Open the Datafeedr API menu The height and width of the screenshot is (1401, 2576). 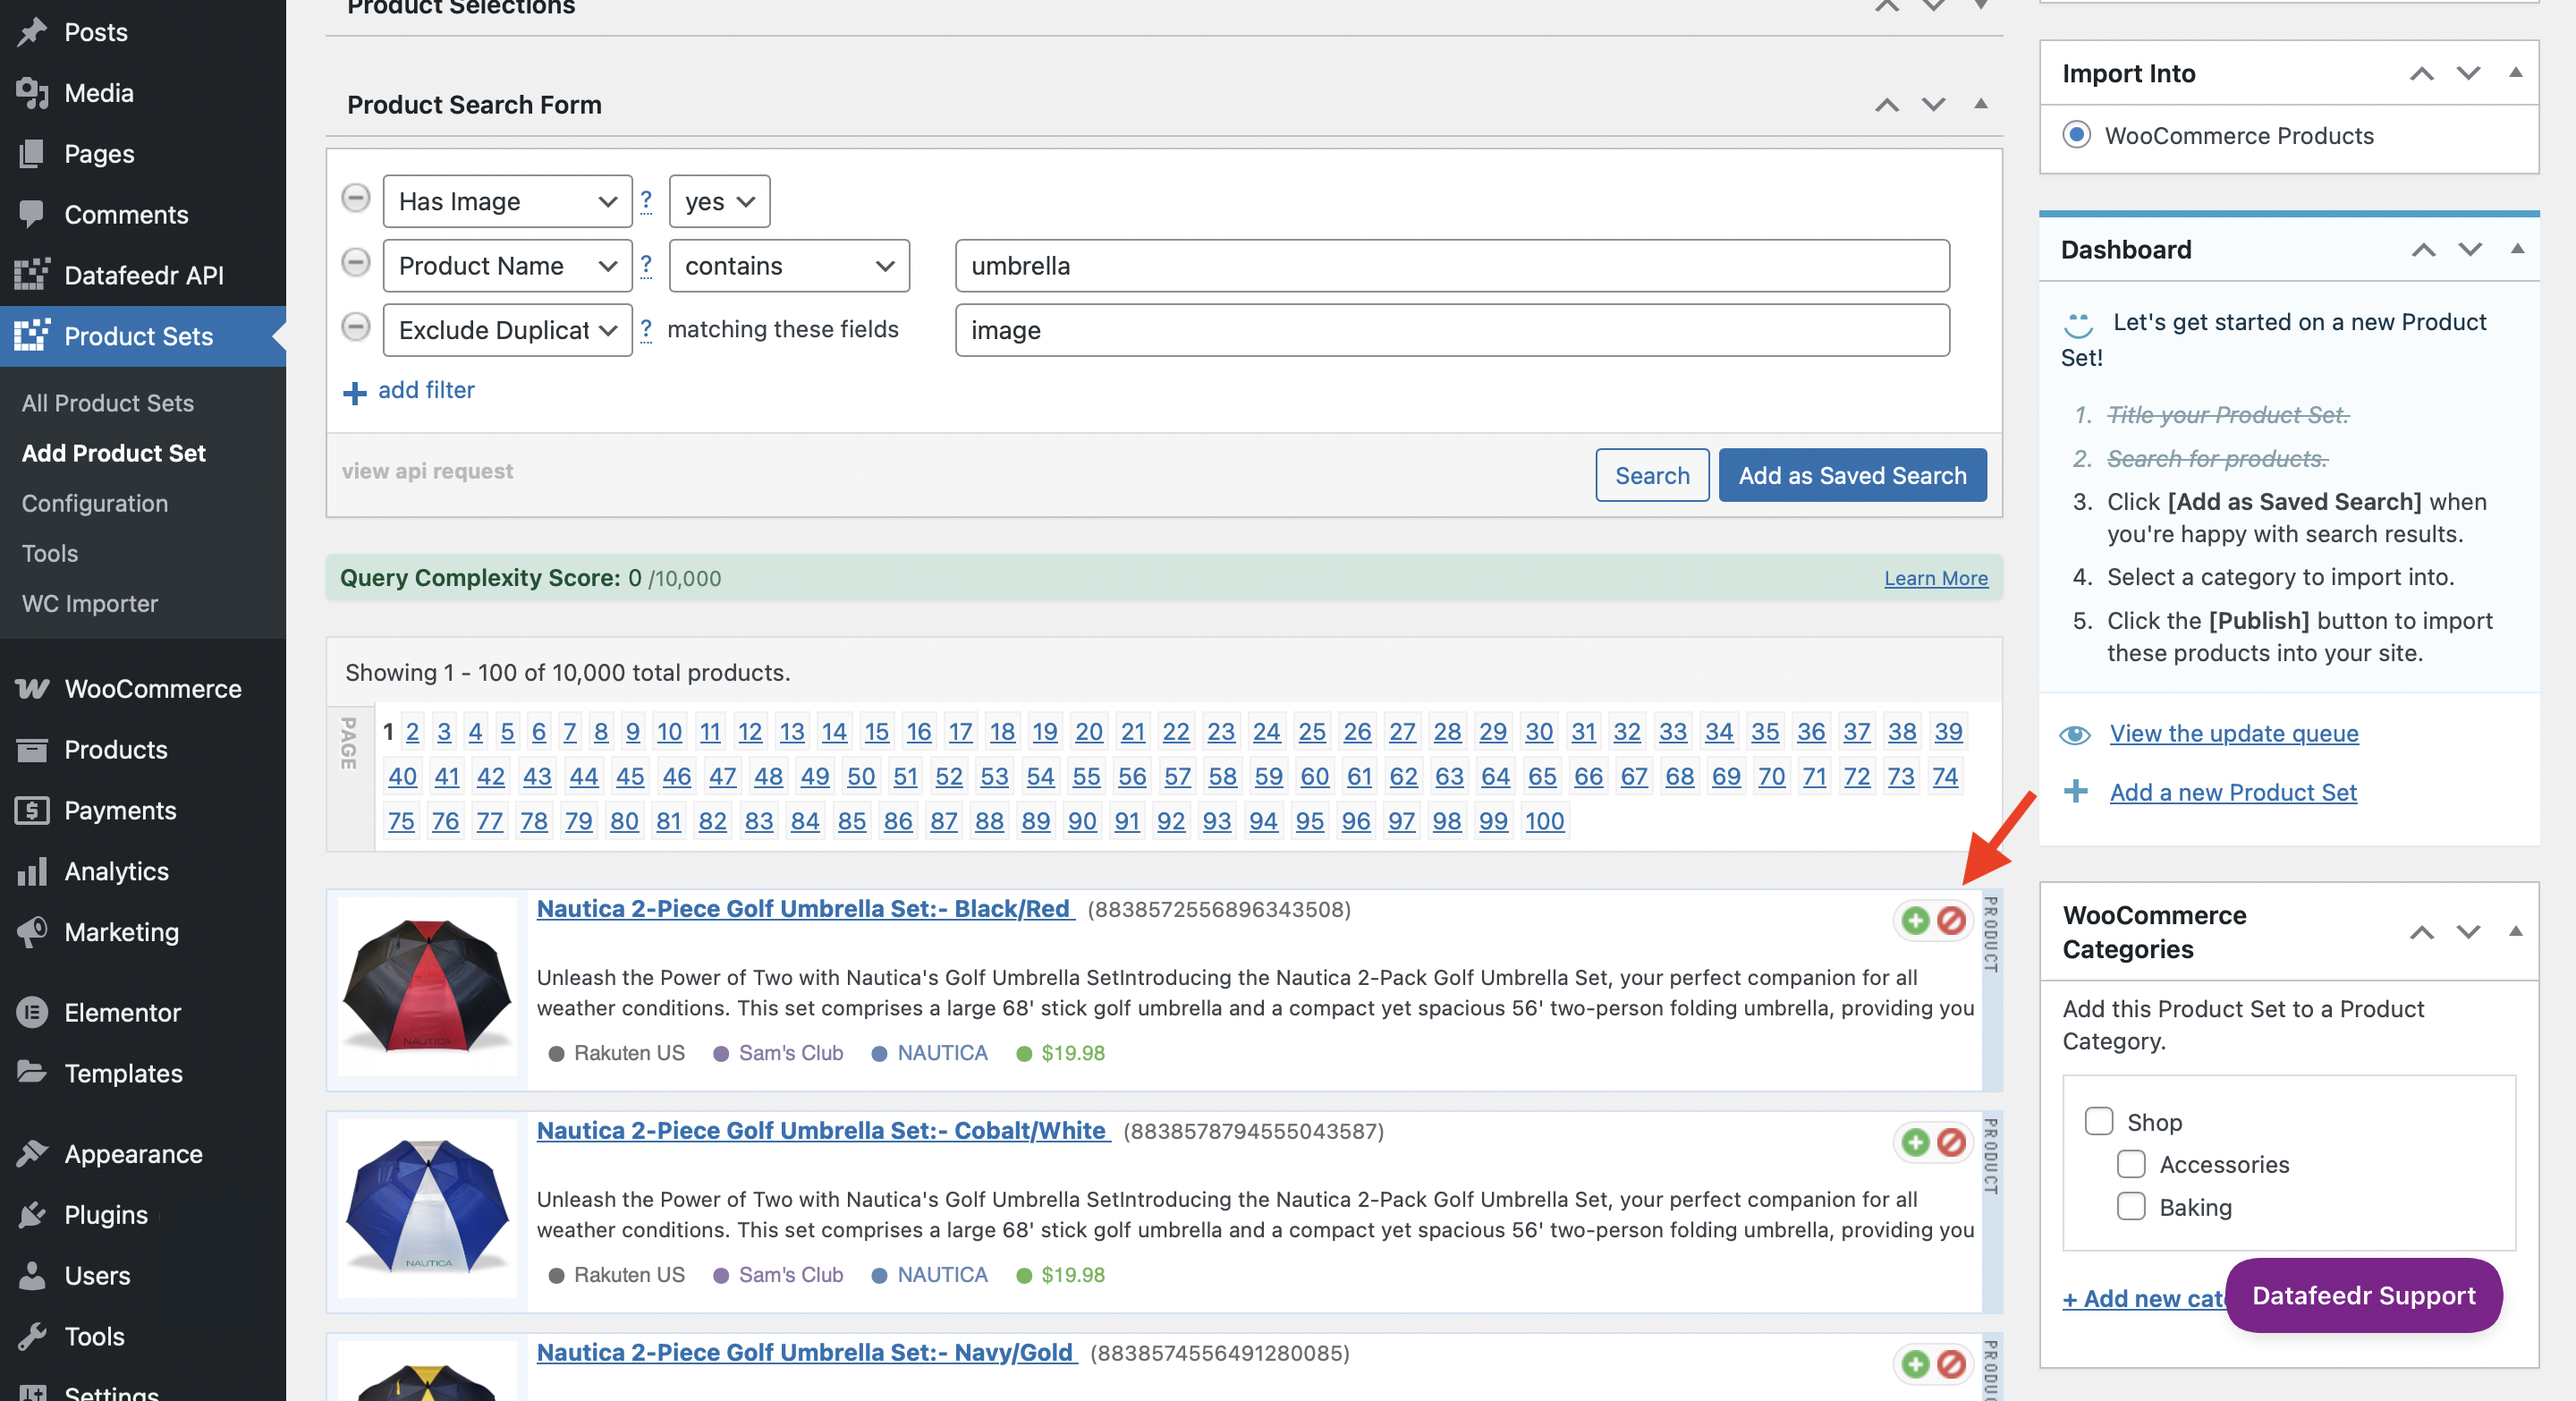point(143,275)
